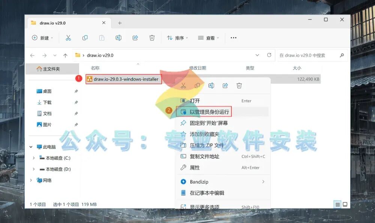The height and width of the screenshot is (223, 375).
Task: Select the draw.io-29.0.3-windows-installer file
Action: [x=124, y=79]
